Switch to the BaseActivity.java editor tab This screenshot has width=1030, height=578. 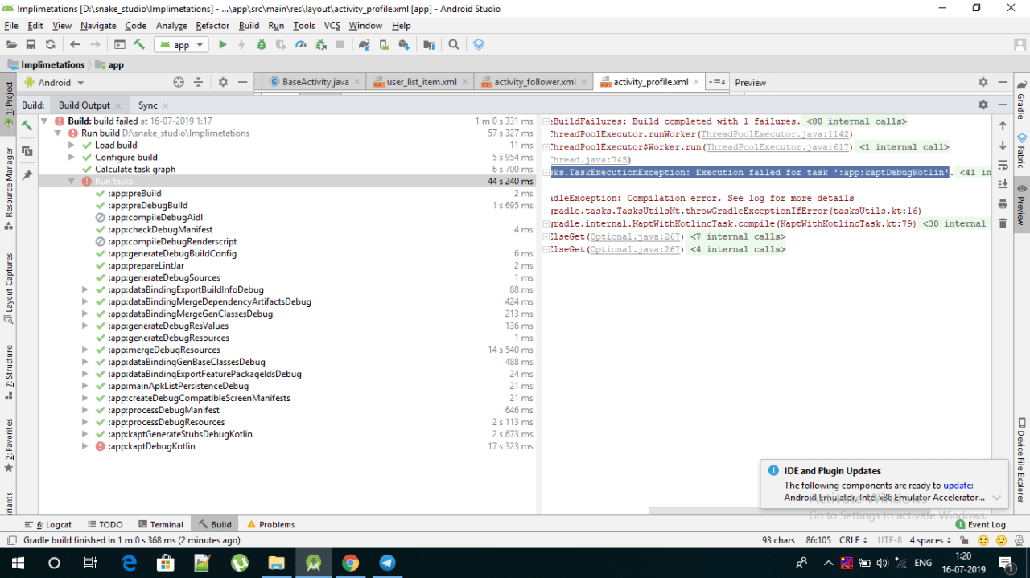click(315, 81)
